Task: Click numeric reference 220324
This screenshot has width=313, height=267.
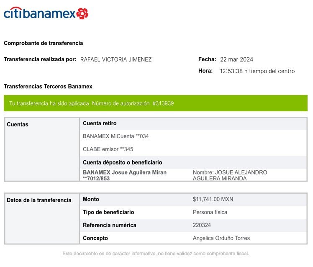Action: (x=202, y=225)
